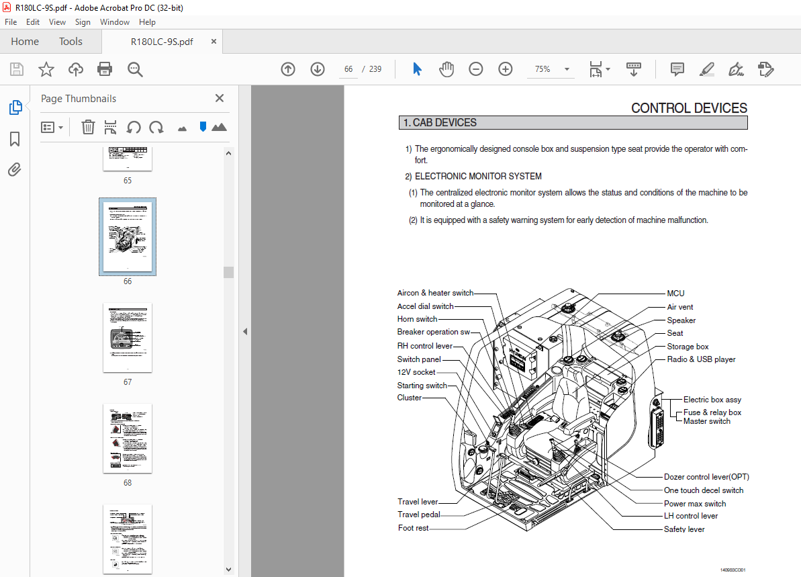Reduce thumbnail size with small mountain
Screen dimensions: 801x577
click(183, 129)
